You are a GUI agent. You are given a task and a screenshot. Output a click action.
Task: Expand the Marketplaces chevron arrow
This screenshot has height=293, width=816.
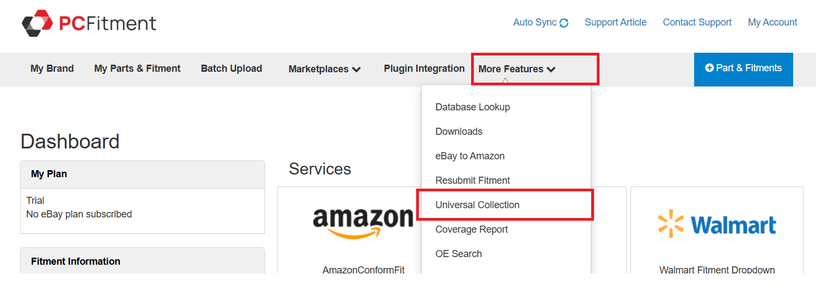click(356, 70)
